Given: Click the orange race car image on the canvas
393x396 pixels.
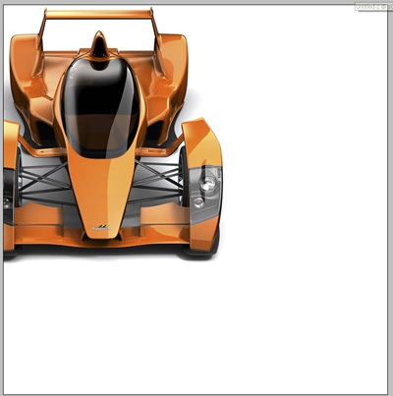Looking at the screenshot, I should tap(113, 135).
